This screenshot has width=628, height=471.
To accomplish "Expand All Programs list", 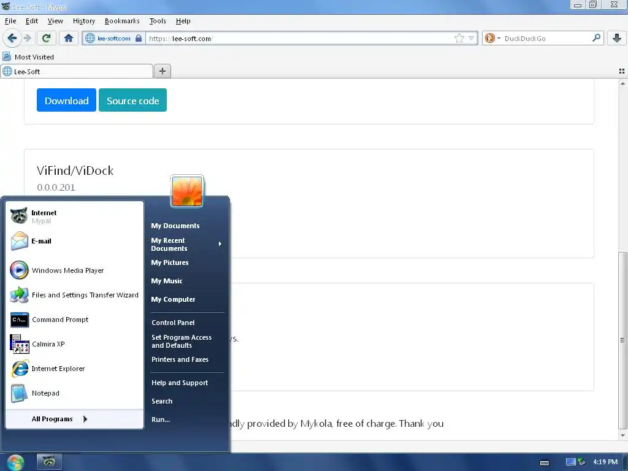I will click(x=74, y=419).
